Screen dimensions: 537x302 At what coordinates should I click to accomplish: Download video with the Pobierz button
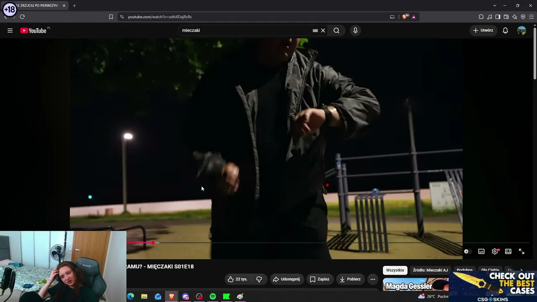[350, 279]
